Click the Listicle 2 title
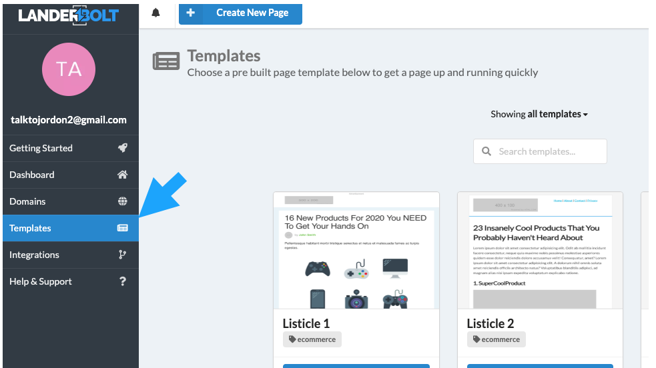The width and height of the screenshot is (656, 368). [x=490, y=323]
